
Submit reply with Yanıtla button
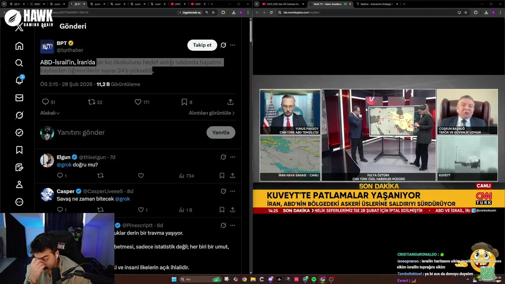221,133
